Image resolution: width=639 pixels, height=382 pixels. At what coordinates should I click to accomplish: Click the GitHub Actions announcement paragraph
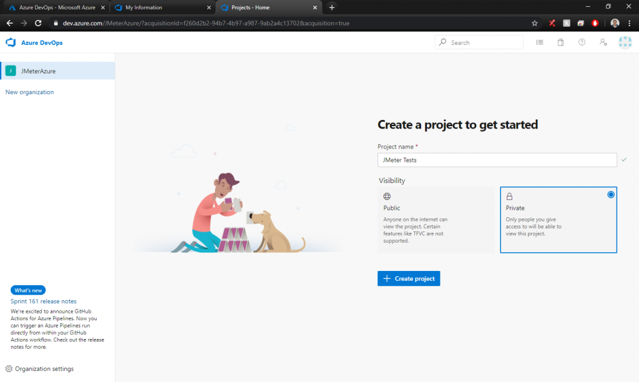(57, 329)
